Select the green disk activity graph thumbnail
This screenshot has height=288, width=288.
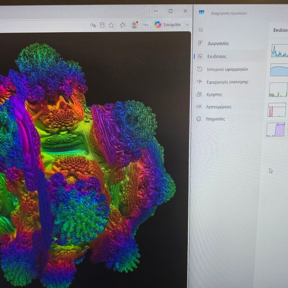pyautogui.click(x=278, y=89)
